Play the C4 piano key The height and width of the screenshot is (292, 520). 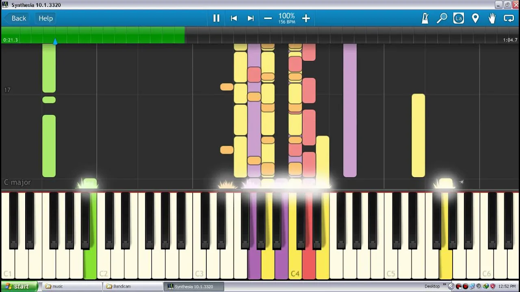click(295, 264)
